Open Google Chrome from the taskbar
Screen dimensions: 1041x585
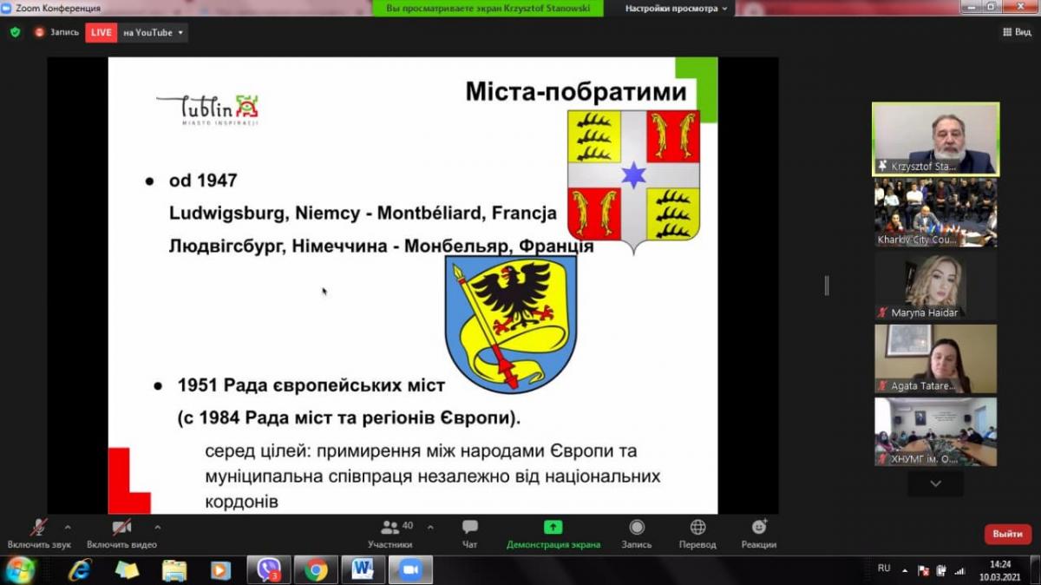point(316,570)
